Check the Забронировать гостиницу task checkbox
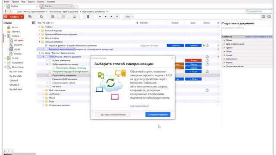The image size is (276, 155). (x=50, y=64)
